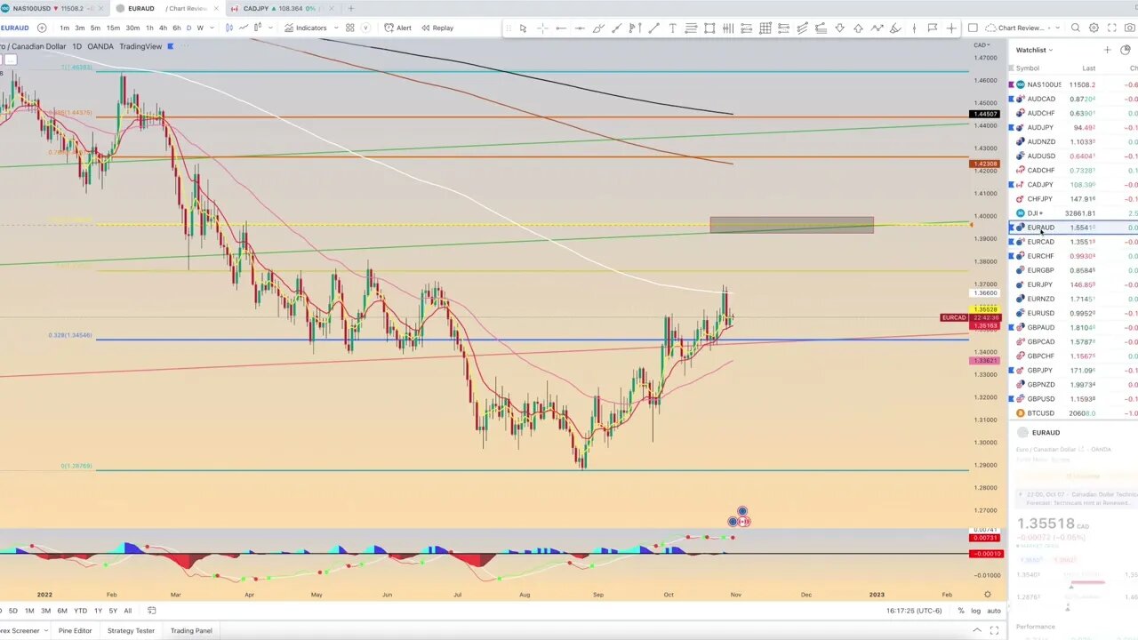
Task: Select GBPUSD in the watchlist
Action: tap(1073, 399)
